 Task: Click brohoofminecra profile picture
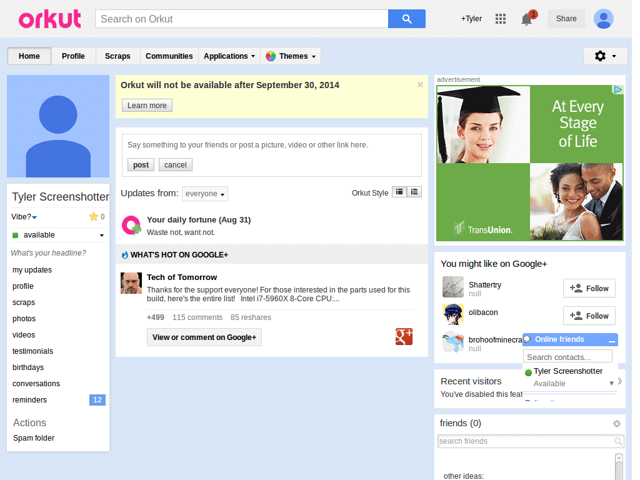point(453,342)
